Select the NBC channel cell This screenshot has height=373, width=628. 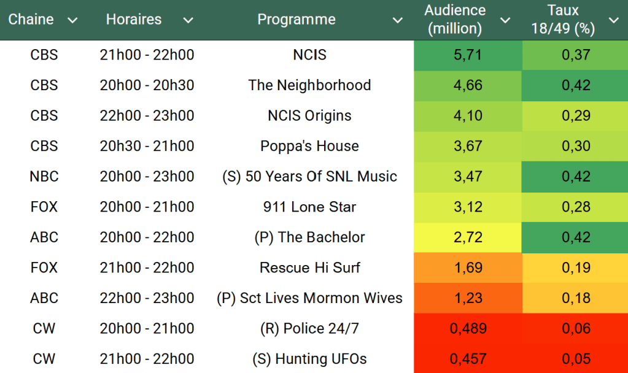pyautogui.click(x=44, y=177)
